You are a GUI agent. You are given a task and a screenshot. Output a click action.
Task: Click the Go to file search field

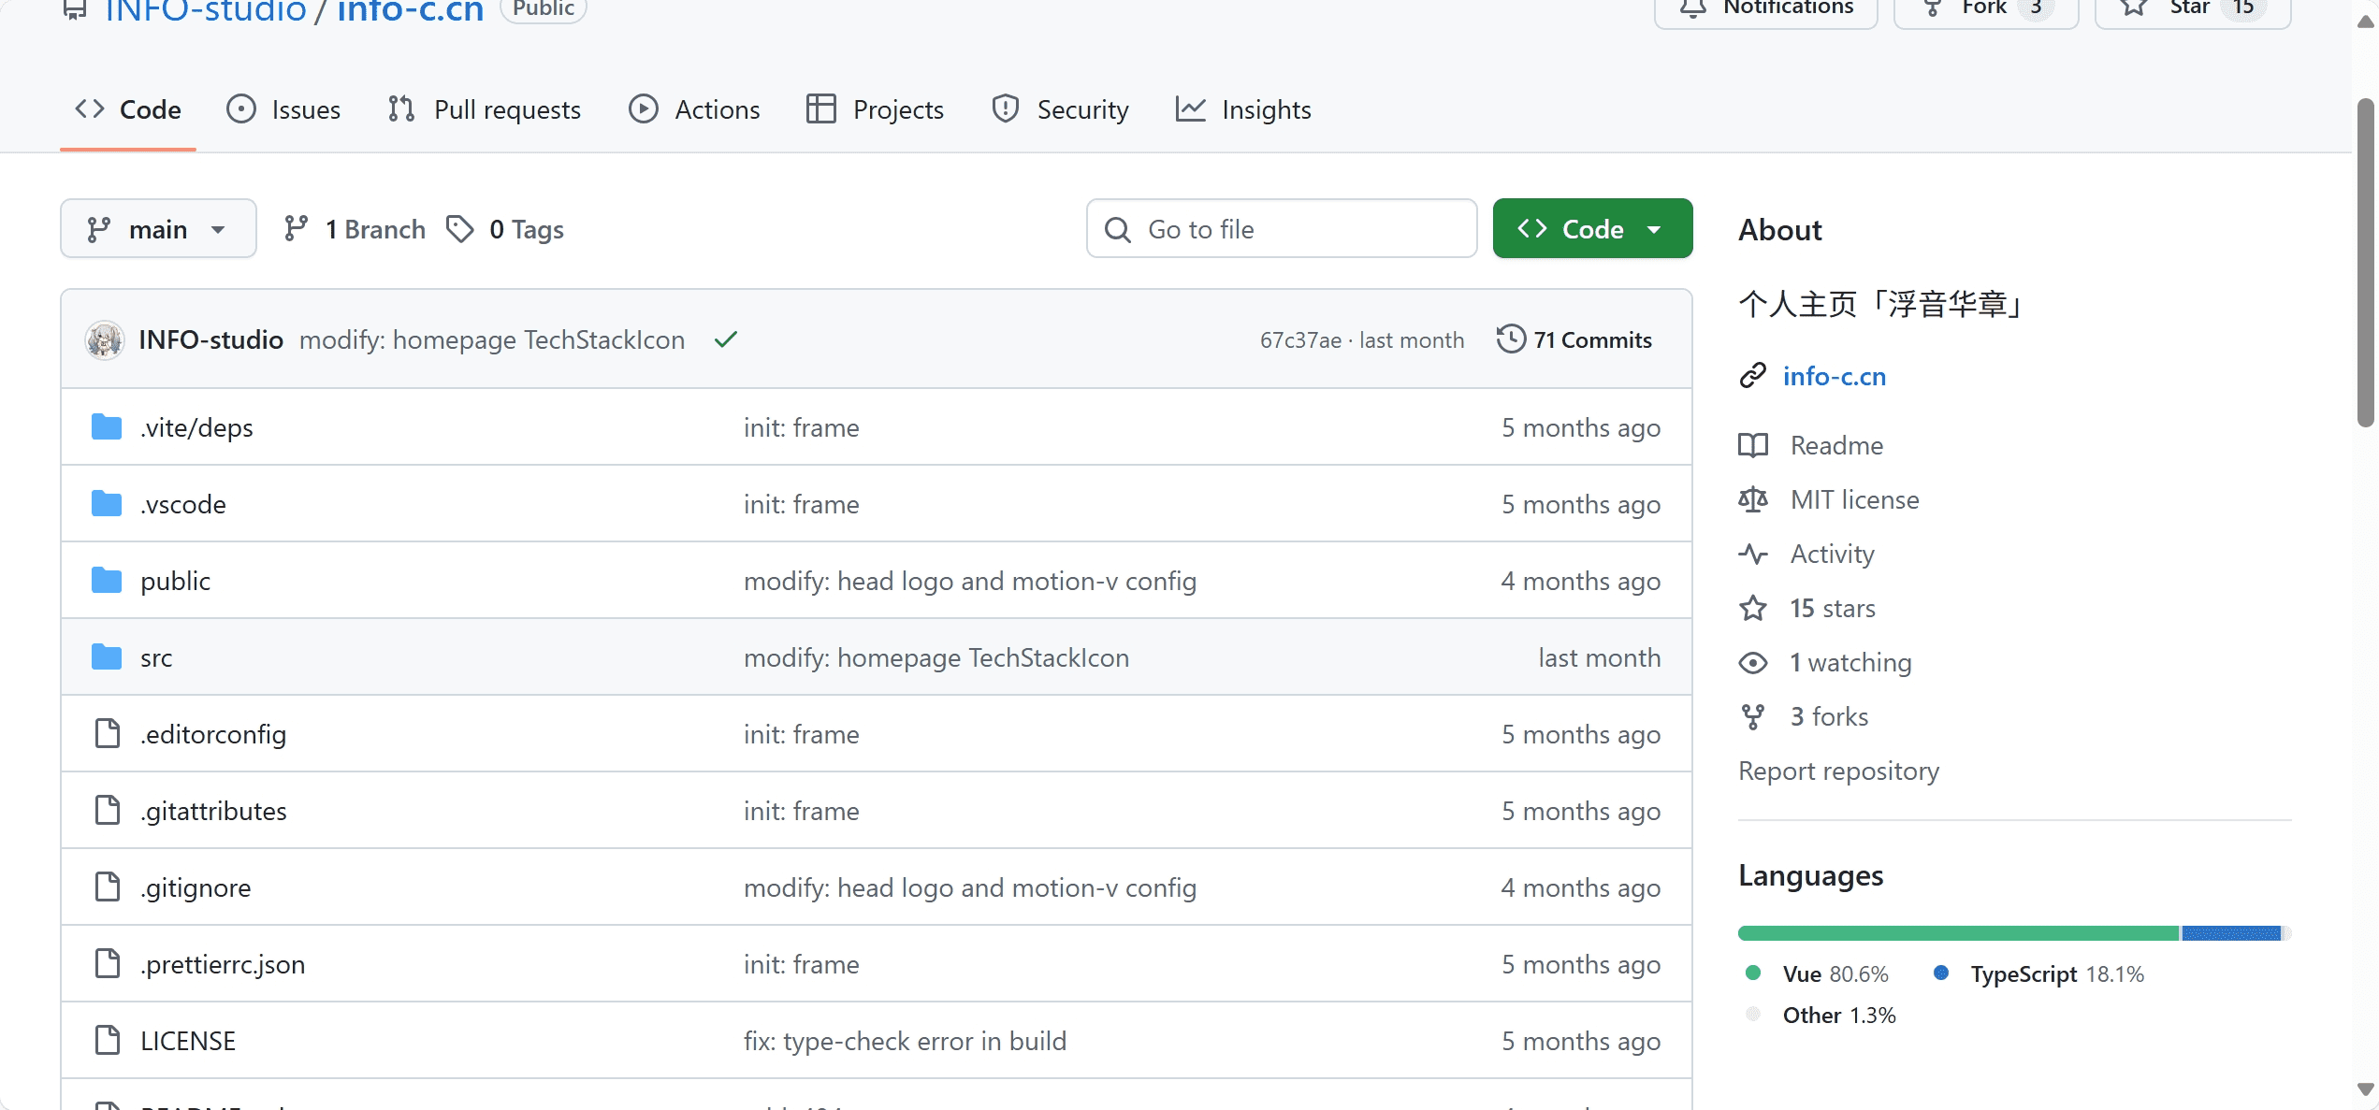[x=1282, y=228]
